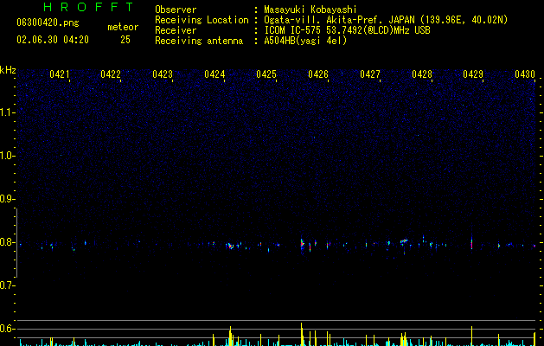544x346 pixels.
Task: Click the ICOM IC-575 receiver text
Action: (x=347, y=30)
